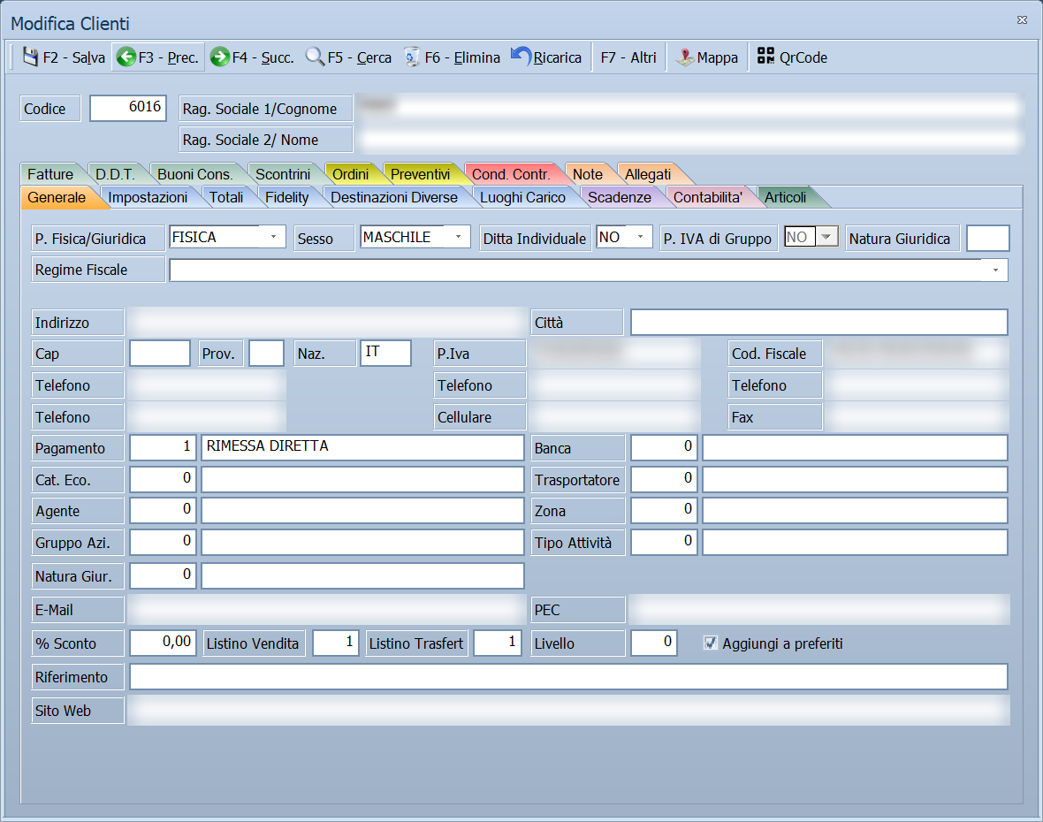Image resolution: width=1043 pixels, height=822 pixels.
Task: Click the Agente code field
Action: pyautogui.click(x=163, y=510)
